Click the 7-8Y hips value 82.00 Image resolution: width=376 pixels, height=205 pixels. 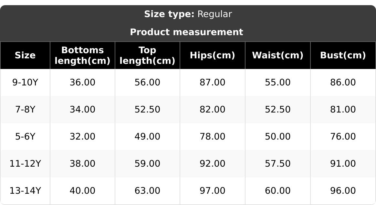(212, 110)
